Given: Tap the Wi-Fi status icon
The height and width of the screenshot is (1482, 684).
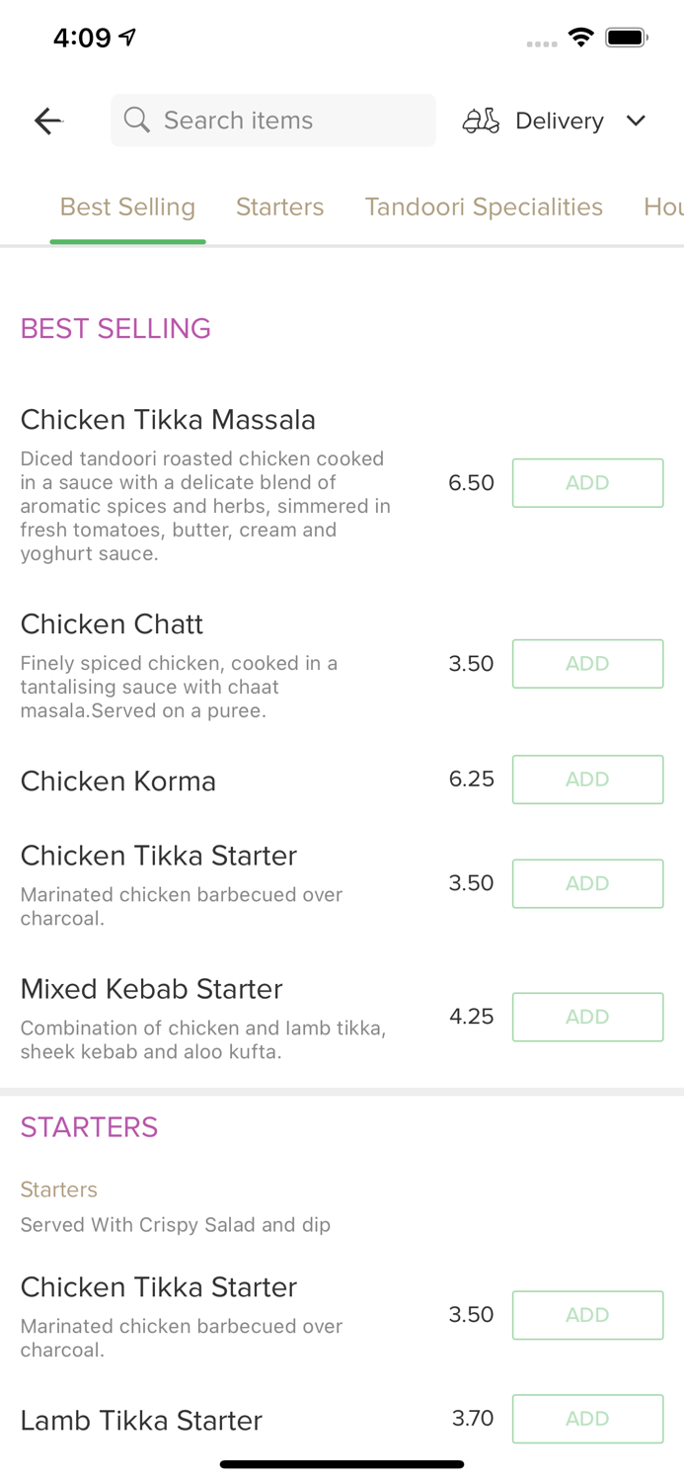Looking at the screenshot, I should pyautogui.click(x=580, y=38).
